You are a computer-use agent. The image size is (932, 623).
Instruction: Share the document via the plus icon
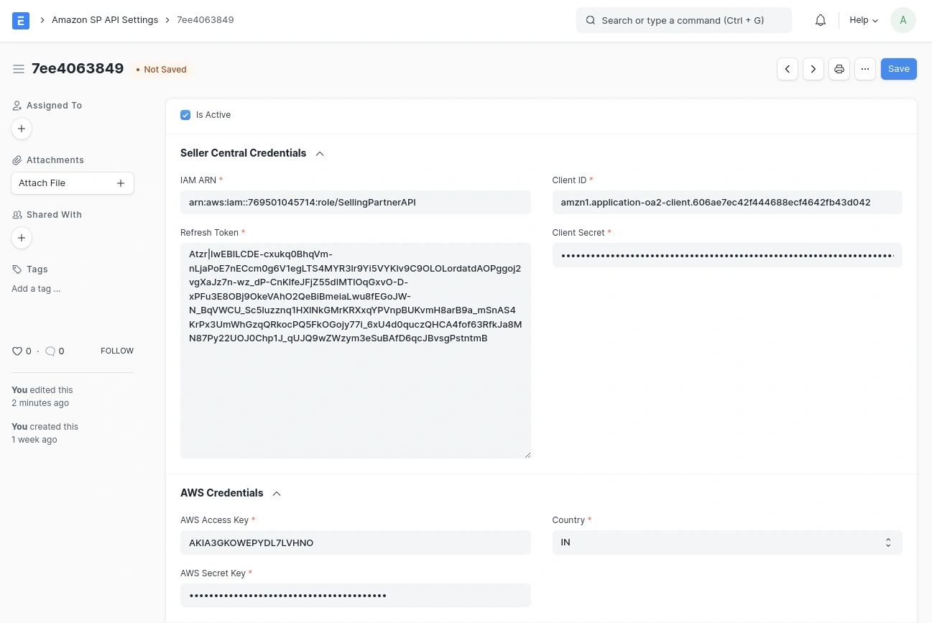22,238
